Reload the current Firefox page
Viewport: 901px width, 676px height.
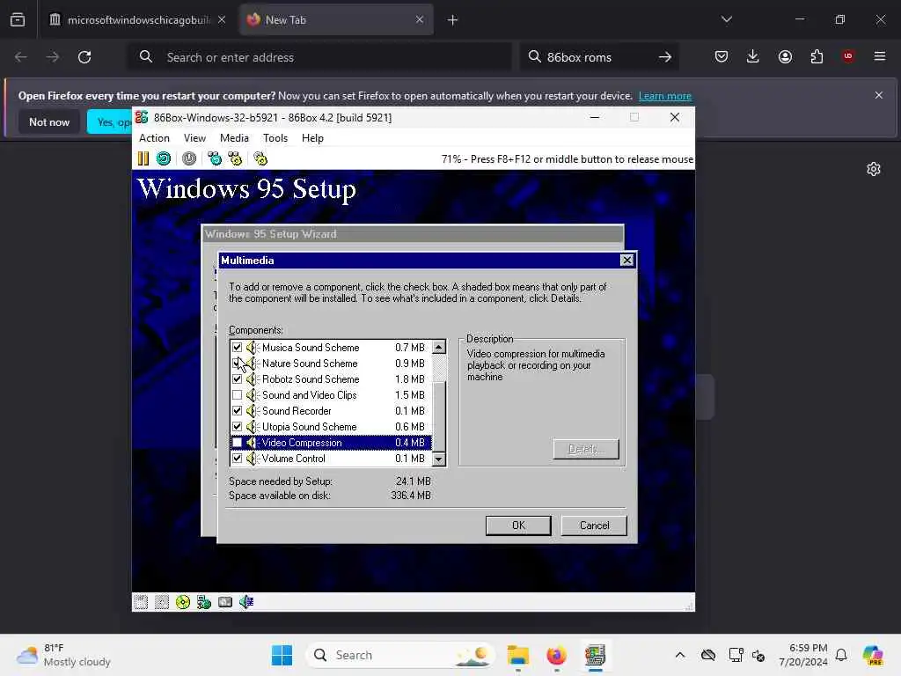pos(84,57)
